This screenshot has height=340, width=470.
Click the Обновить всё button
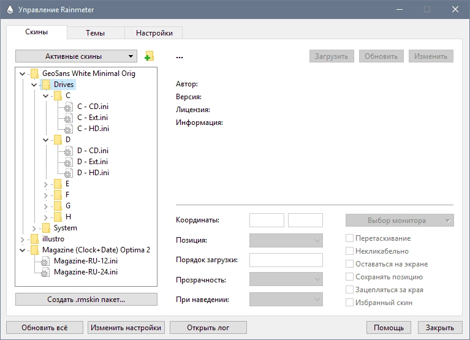pyautogui.click(x=45, y=327)
